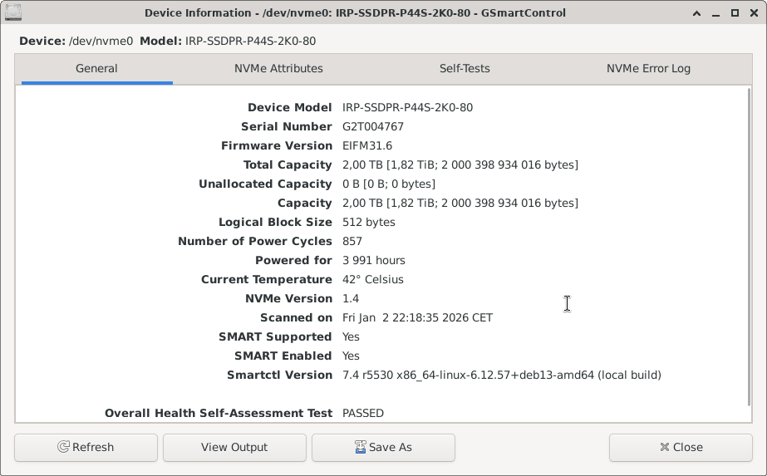Click the Scanned on date value
Viewport: 767px width, 476px height.
417,317
